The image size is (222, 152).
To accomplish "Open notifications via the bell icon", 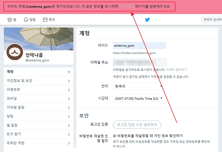I will [x=26, y=20].
